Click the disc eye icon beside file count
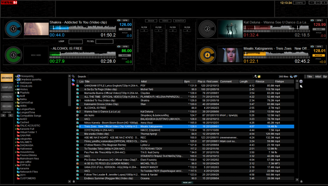328x186 pixels. (x=291, y=76)
